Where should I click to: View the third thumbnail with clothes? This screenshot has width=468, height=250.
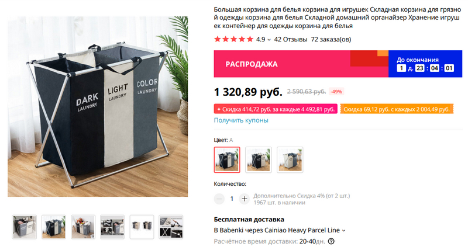coord(83,227)
